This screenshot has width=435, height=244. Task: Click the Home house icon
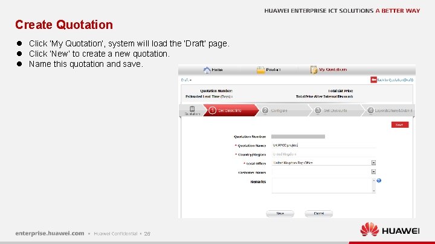pos(207,70)
